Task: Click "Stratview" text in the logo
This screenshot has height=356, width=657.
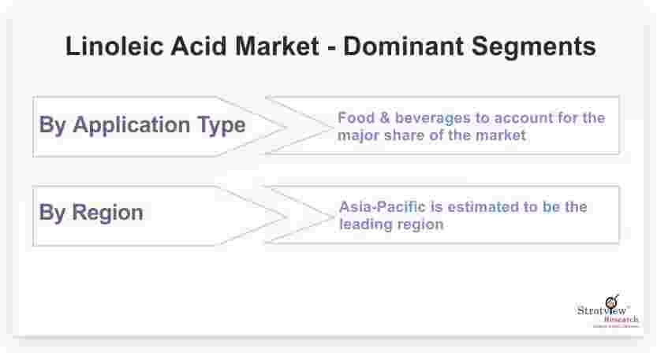Action: pos(602,311)
